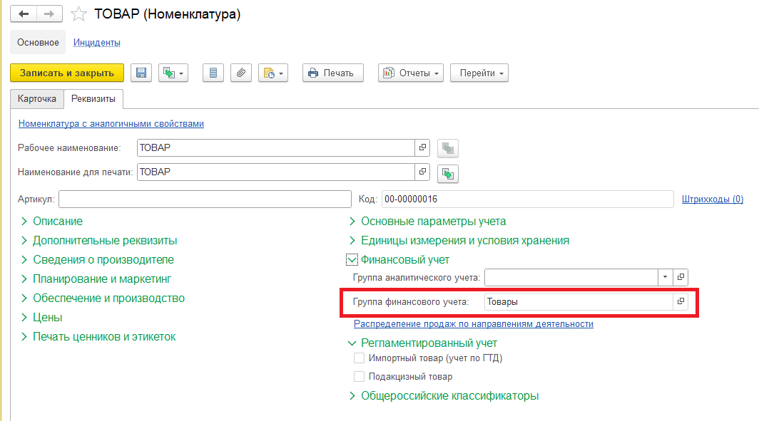
Task: Collapse the Финансовый учет section
Action: tap(352, 260)
